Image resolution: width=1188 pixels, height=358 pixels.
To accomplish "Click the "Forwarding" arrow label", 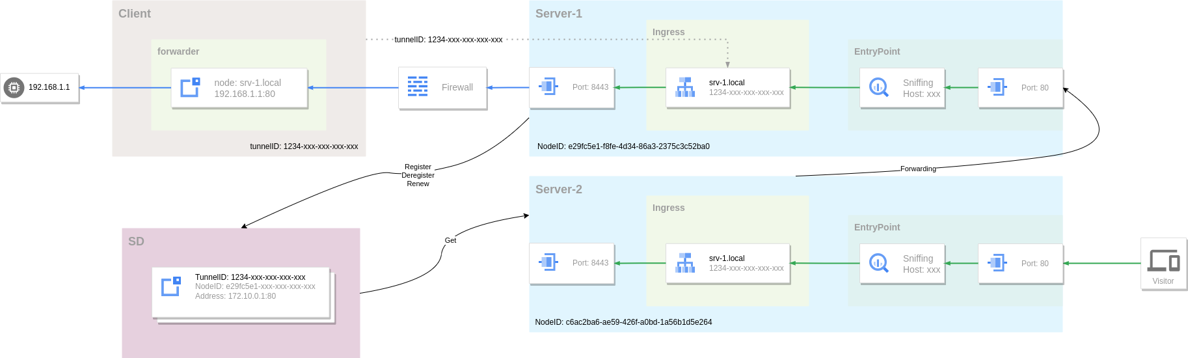I will [918, 169].
